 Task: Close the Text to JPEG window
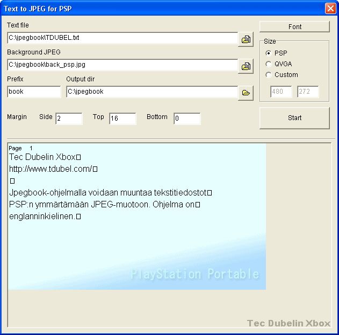(x=330, y=8)
